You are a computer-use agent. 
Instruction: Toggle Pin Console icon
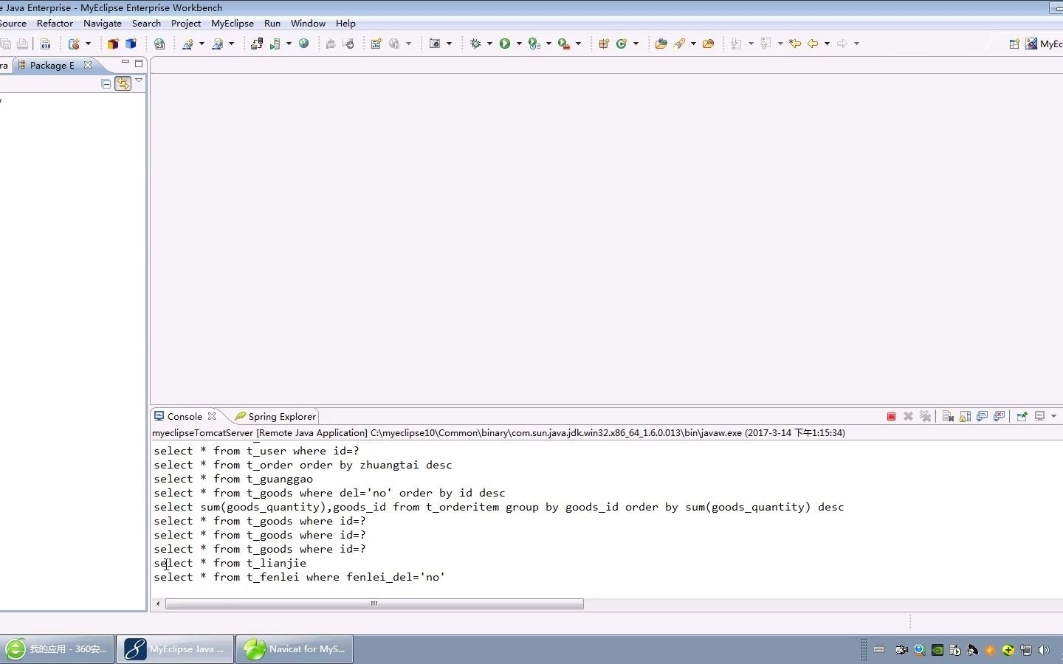coord(1022,417)
